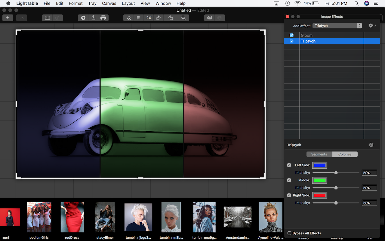Click the 2X zoom toolbar button
Screen dimensions: 385x241
click(149, 18)
